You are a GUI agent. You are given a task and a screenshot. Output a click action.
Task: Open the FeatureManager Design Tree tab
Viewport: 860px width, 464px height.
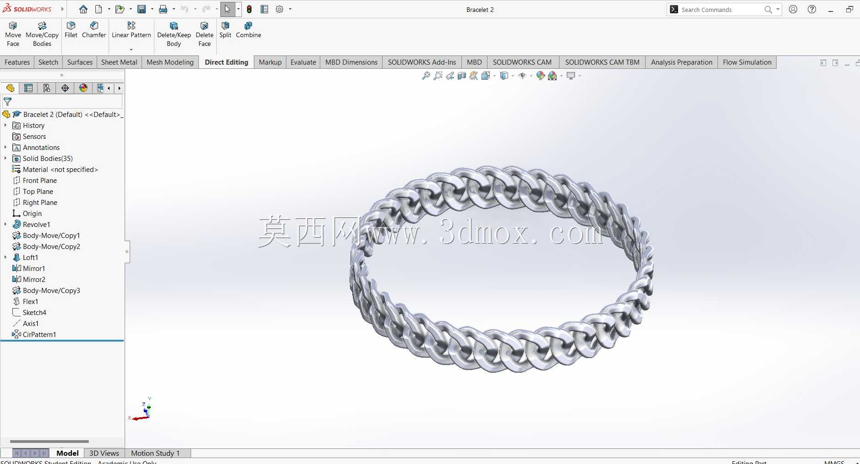[10, 88]
